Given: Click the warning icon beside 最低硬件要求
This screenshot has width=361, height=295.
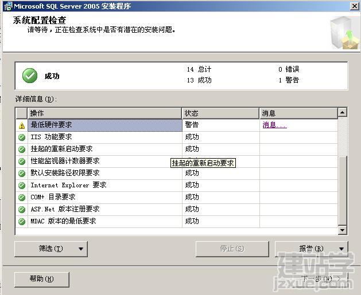Looking at the screenshot, I should [22, 125].
